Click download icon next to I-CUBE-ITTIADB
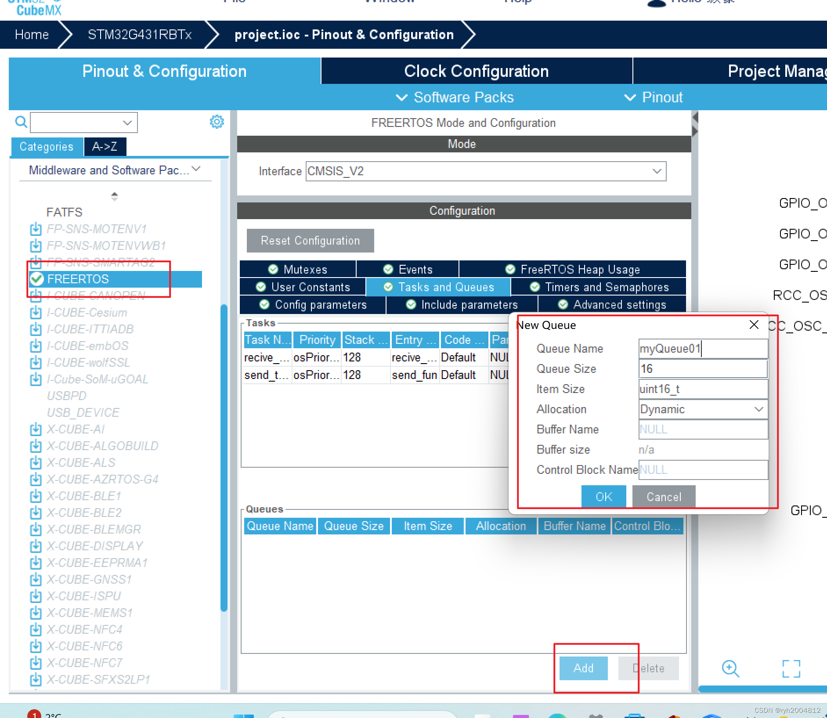 (36, 329)
